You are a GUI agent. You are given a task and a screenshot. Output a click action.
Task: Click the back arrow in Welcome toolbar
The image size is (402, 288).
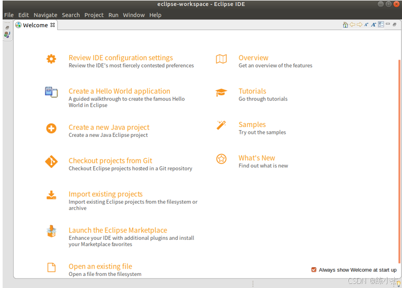pyautogui.click(x=352, y=25)
